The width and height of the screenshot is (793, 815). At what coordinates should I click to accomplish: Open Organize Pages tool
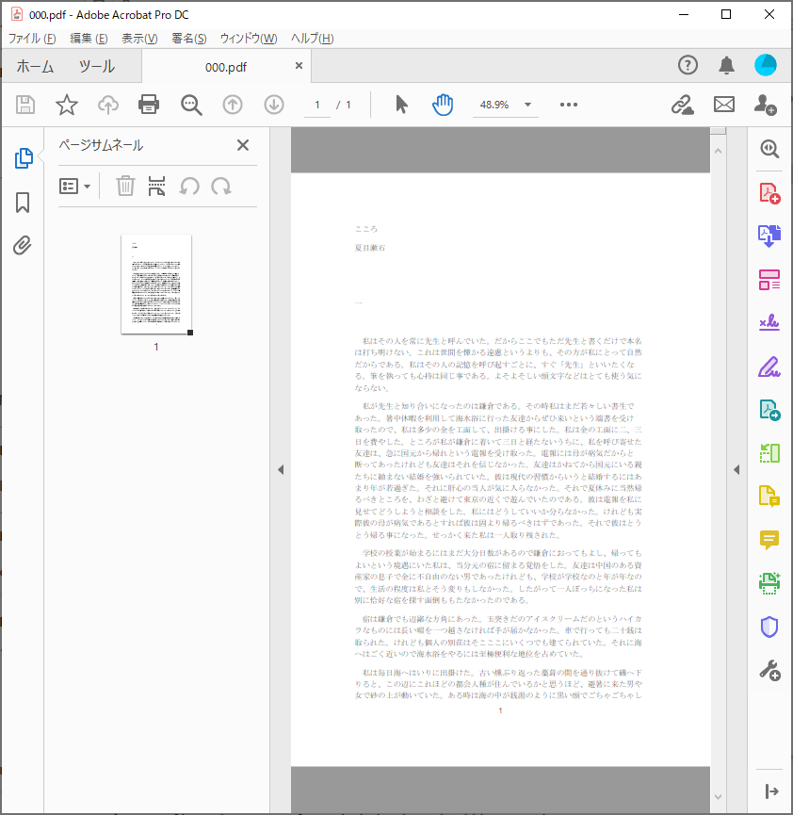(769, 280)
